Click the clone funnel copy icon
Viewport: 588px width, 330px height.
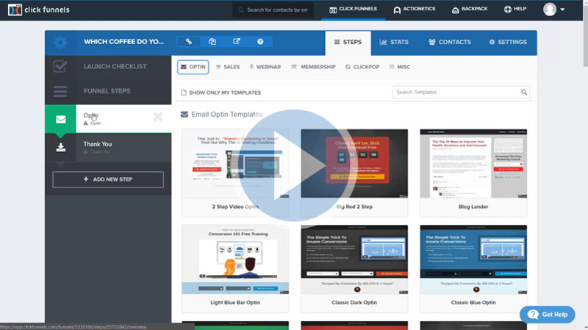(x=212, y=42)
